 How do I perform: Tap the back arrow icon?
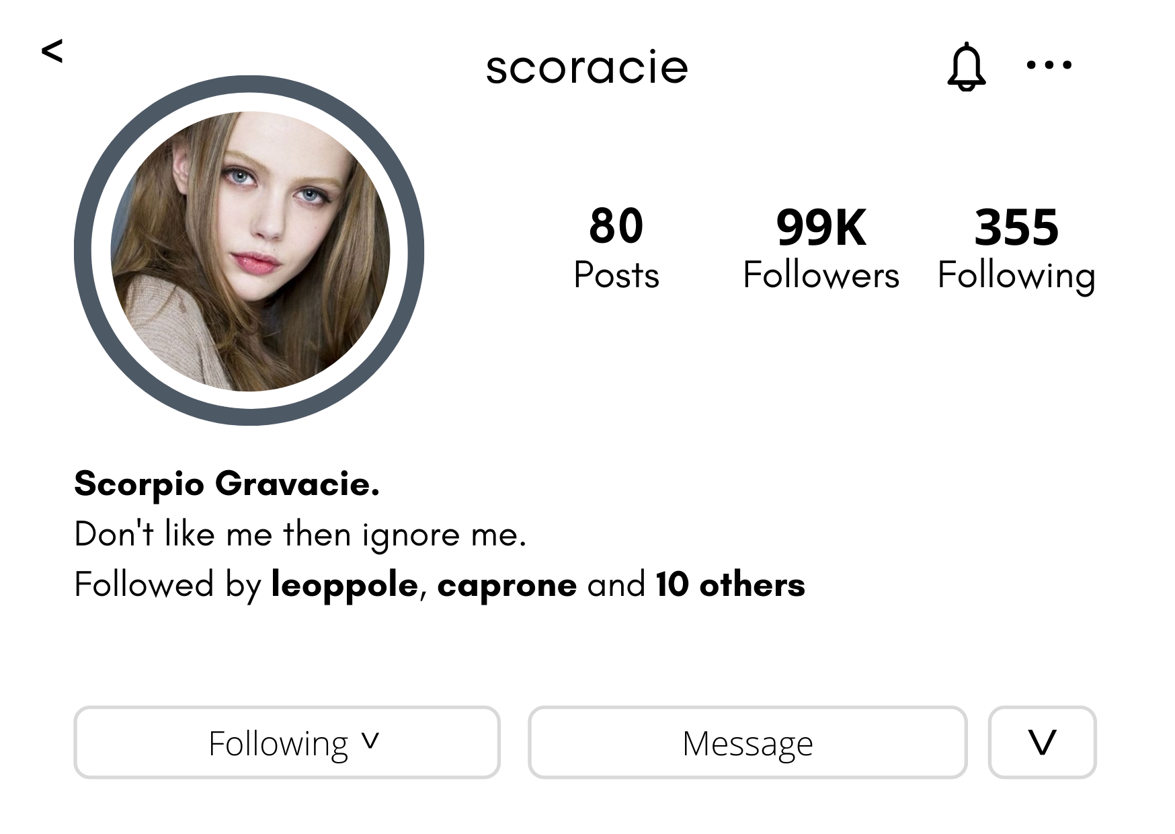[52, 51]
